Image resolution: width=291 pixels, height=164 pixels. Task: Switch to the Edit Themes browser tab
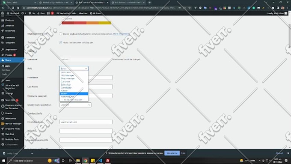(x=128, y=3)
